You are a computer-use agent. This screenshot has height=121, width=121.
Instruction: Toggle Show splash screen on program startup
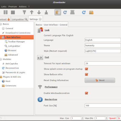[87, 69]
